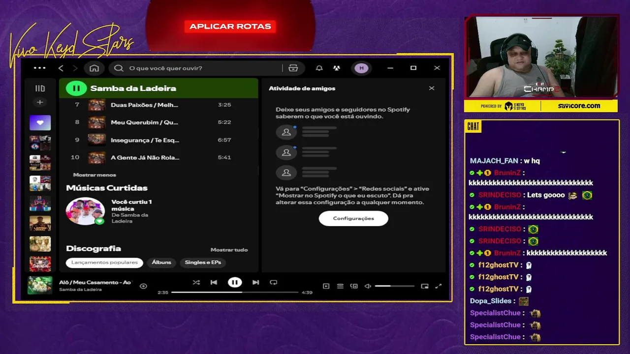630x354 pixels.
Task: Play track 9 'Insegurança / Te Esq...'
Action: point(158,140)
